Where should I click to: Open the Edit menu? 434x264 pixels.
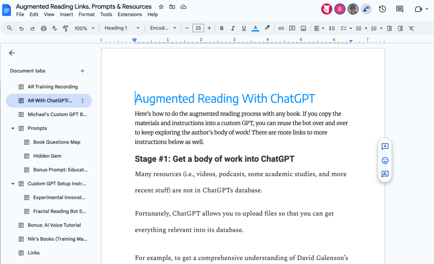click(x=34, y=14)
